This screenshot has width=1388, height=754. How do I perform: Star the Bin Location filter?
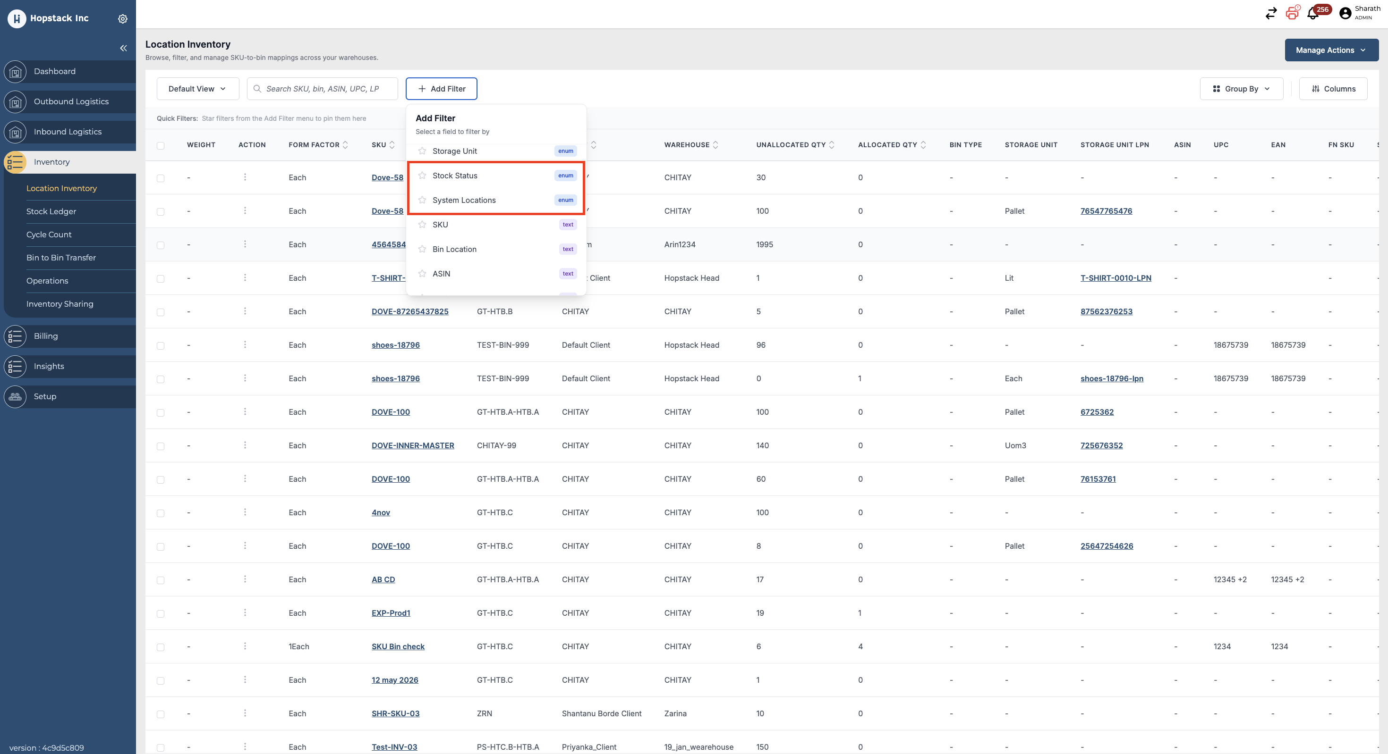pos(422,249)
